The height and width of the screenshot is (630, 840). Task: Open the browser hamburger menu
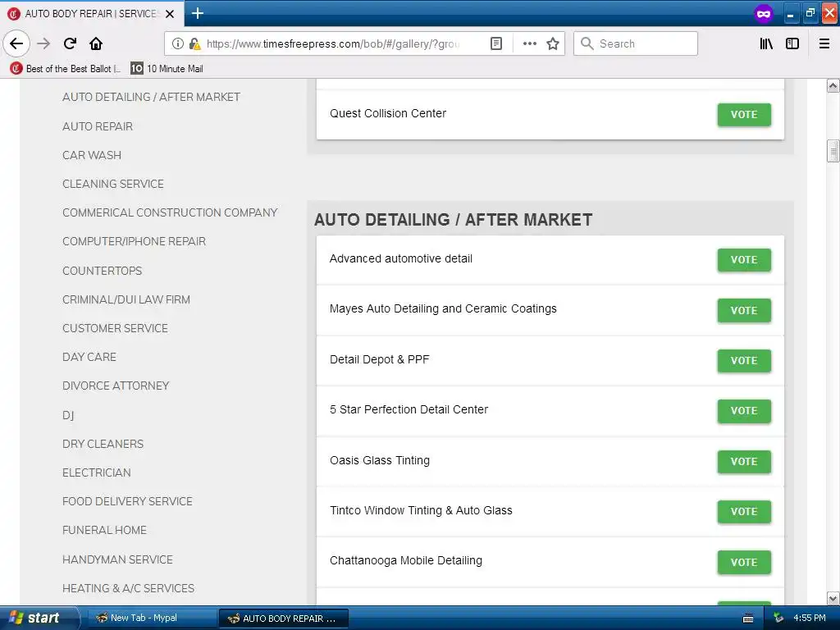(824, 43)
